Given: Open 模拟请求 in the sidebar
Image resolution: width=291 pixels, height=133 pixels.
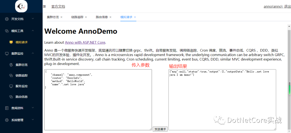Looking at the screenshot, I should (x=22, y=42).
